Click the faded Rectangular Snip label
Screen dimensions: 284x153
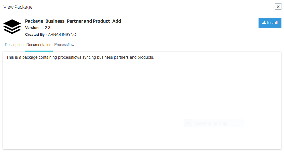211,124
